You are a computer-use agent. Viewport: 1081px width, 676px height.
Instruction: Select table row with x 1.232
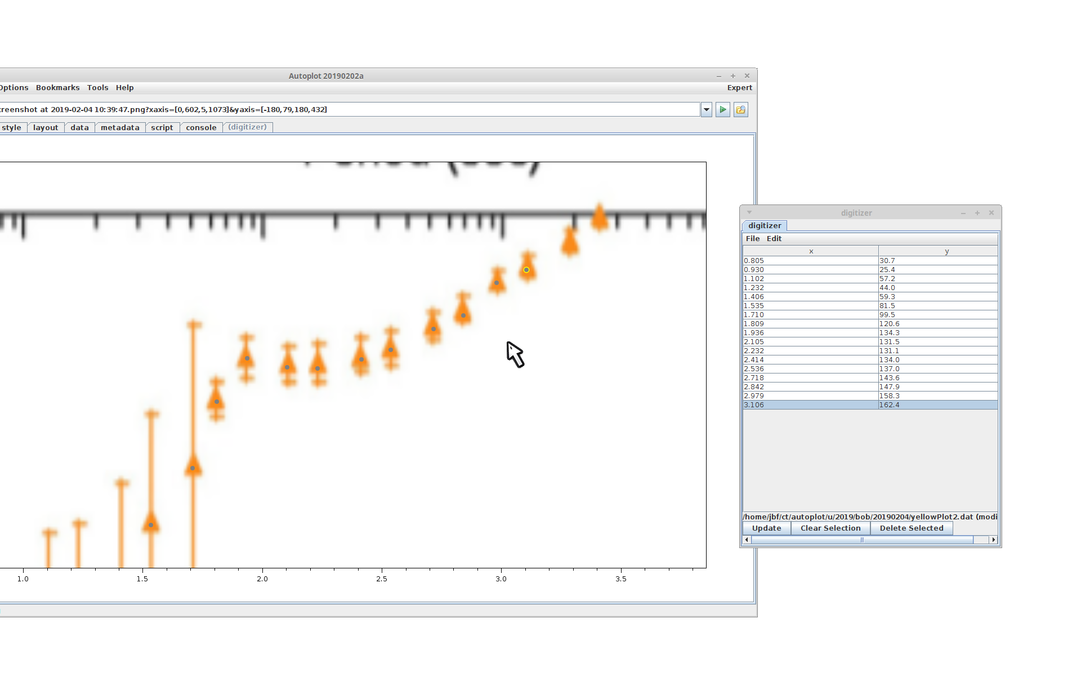pos(870,288)
